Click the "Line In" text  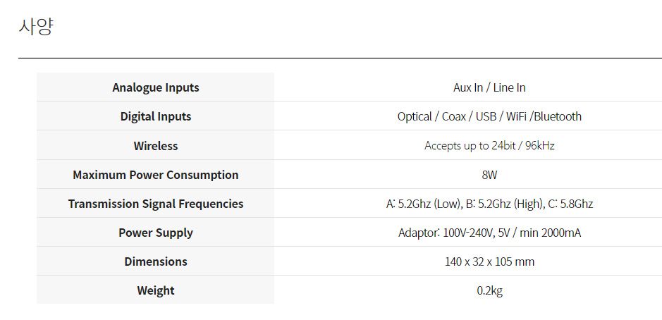pos(510,87)
